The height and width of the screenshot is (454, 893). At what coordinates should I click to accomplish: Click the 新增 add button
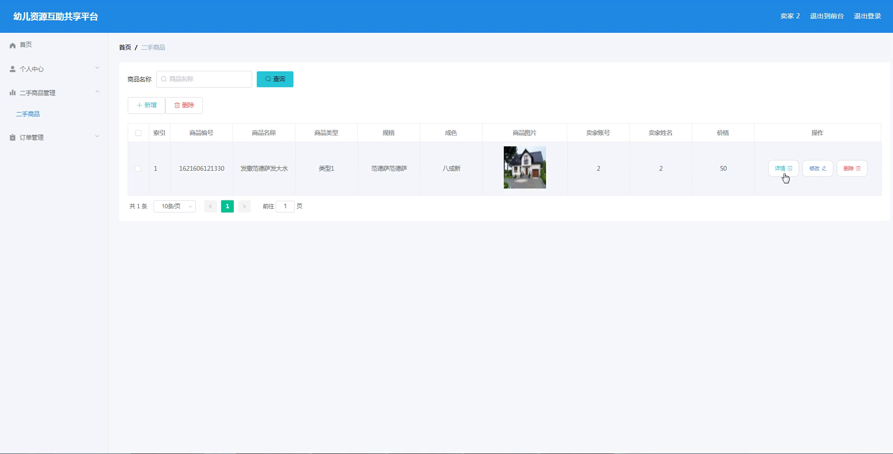coord(146,106)
